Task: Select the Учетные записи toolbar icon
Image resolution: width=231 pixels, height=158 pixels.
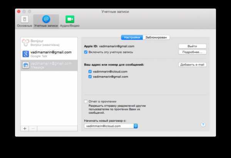Action: point(46,22)
